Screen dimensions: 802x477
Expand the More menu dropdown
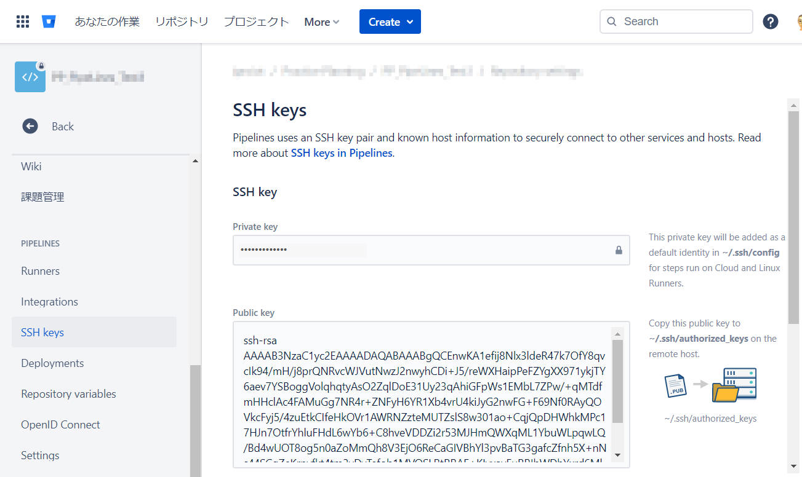click(321, 22)
